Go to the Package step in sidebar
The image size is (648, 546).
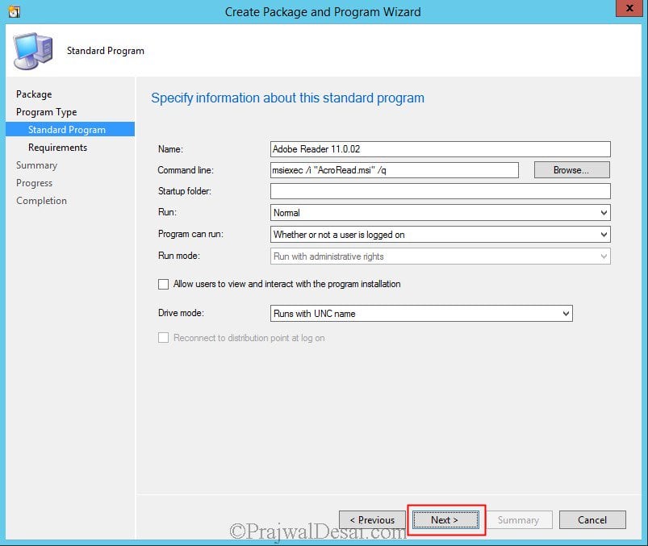pos(34,94)
